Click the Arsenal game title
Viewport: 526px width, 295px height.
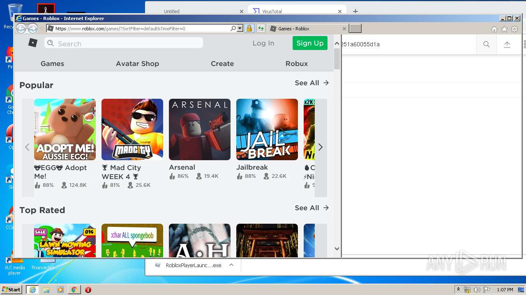click(x=182, y=167)
